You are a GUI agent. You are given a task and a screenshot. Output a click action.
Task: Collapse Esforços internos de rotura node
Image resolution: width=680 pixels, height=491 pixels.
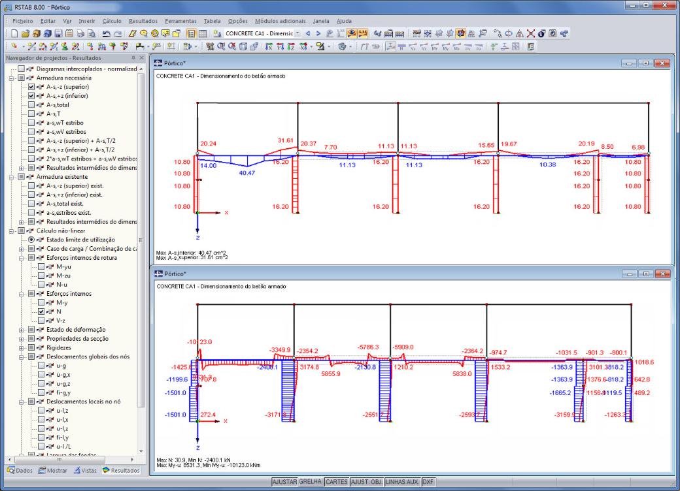click(21, 258)
